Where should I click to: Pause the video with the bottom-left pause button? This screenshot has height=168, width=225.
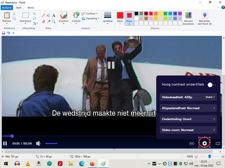point(5,143)
